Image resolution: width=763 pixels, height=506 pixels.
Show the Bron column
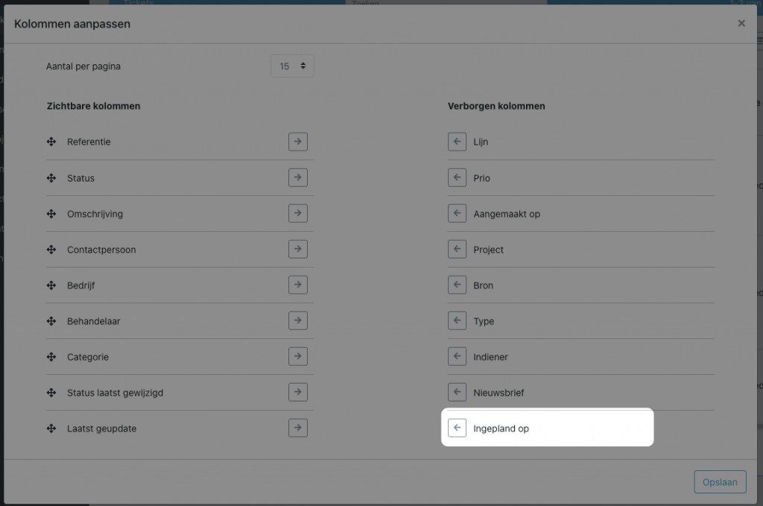click(x=457, y=285)
